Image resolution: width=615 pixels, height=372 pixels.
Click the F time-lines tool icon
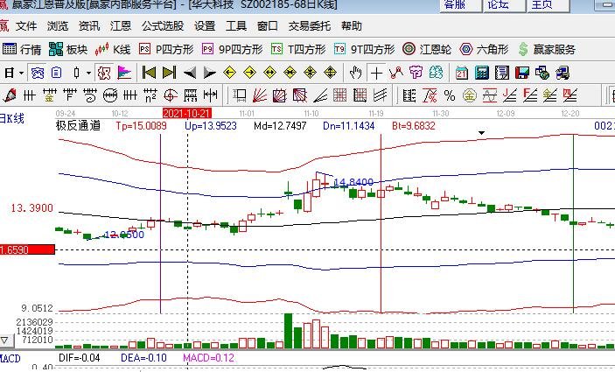70,95
